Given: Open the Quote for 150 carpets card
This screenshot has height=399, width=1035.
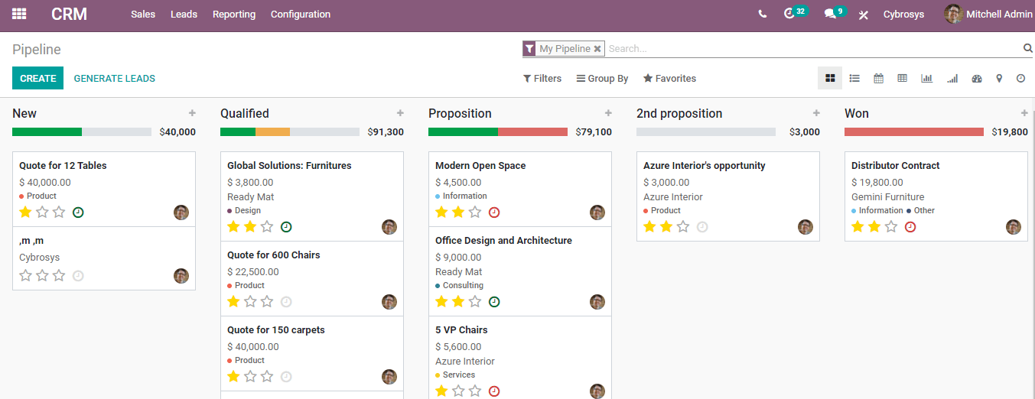Looking at the screenshot, I should [x=312, y=353].
